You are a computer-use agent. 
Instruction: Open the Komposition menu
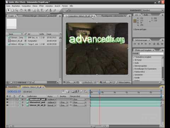[x=26, y=6]
